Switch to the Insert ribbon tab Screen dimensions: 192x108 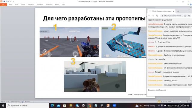16,5
